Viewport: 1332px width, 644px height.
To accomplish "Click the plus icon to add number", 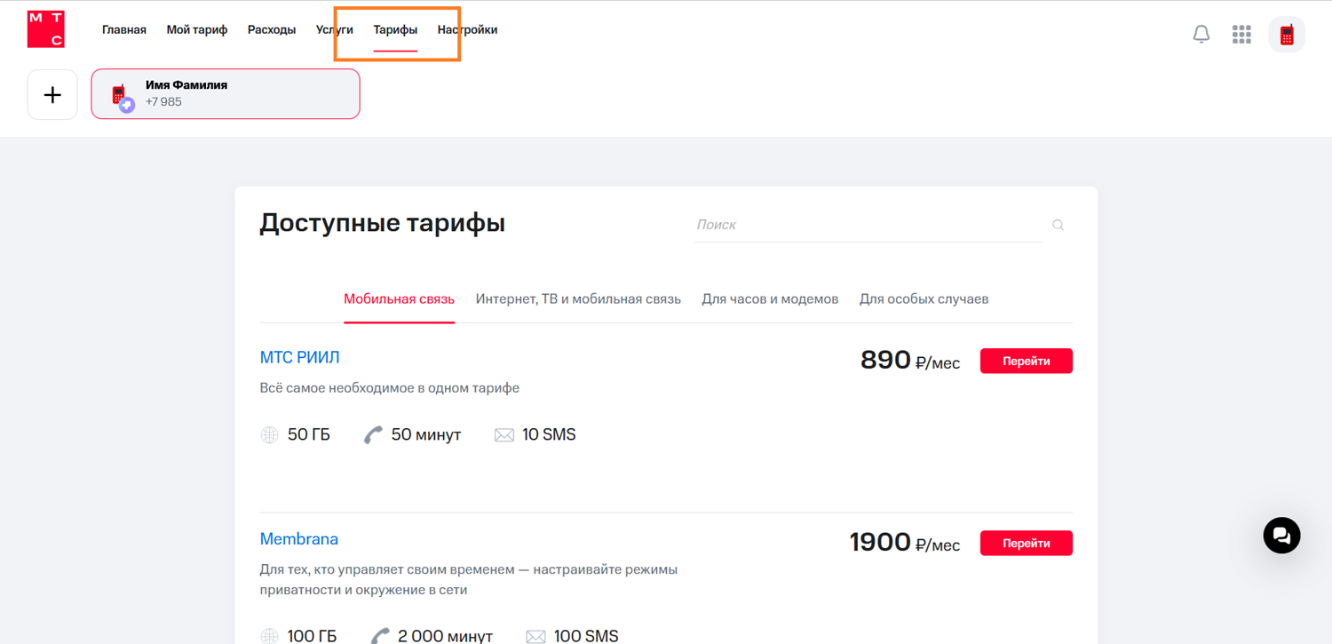I will 52,94.
